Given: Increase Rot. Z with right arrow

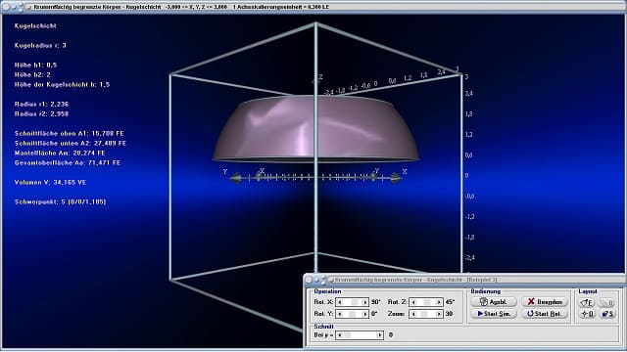Looking at the screenshot, I should [x=439, y=302].
